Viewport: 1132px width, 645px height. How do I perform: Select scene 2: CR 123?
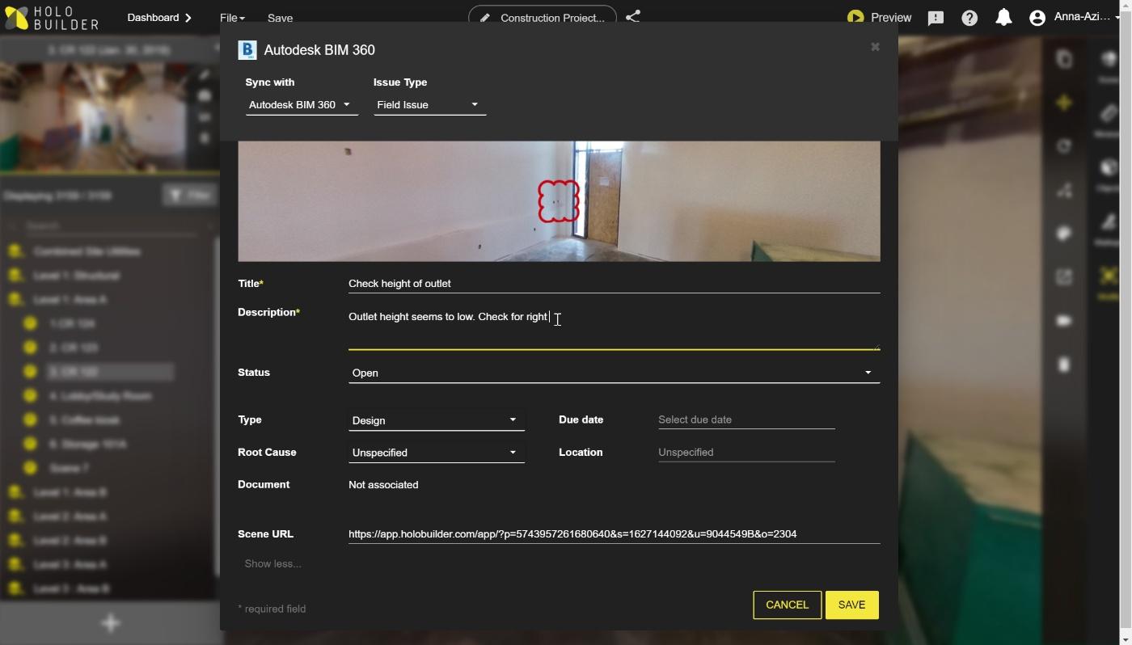[74, 348]
